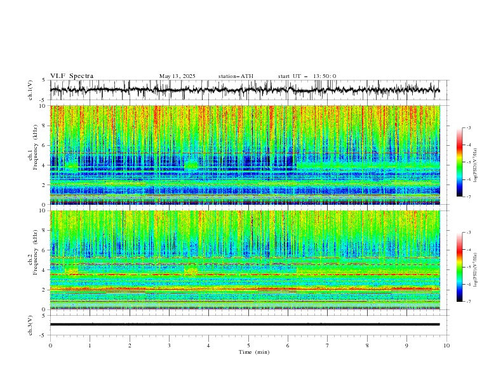
Task: Click the 'VLF Spectra' title text
Action: (72, 76)
